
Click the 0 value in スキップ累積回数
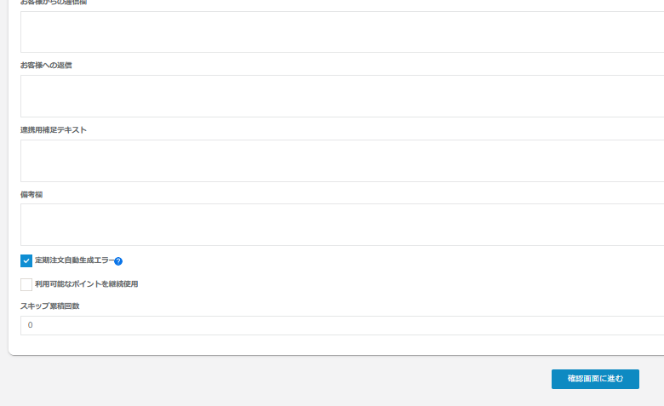point(31,325)
